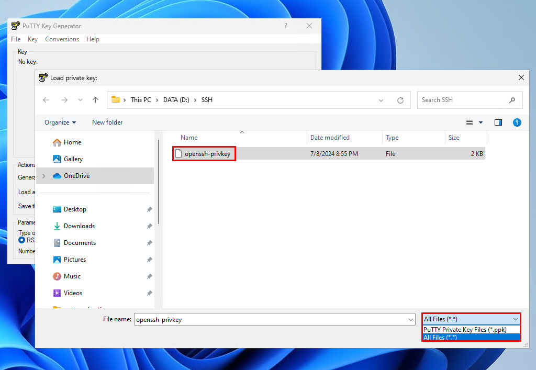536x370 pixels.
Task: Open the view options dropdown arrow
Action: click(x=481, y=122)
